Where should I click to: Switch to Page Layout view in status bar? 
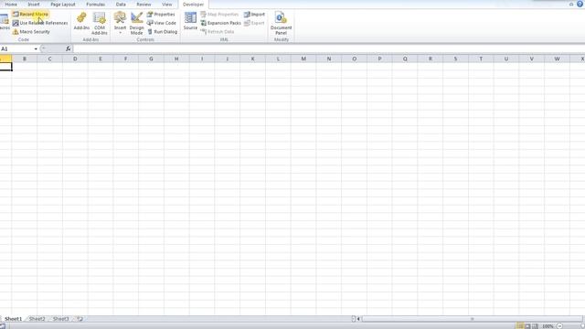[527, 326]
